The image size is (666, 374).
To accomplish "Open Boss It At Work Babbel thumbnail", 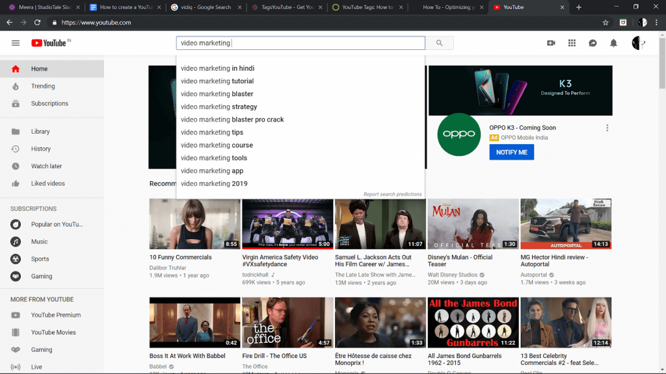I will (x=194, y=323).
